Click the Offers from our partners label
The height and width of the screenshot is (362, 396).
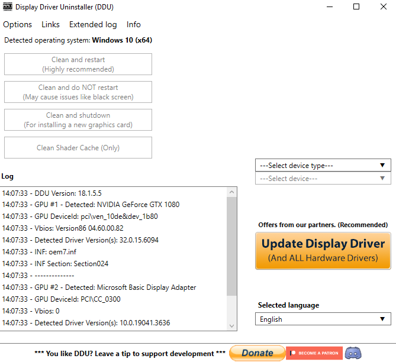click(x=323, y=225)
